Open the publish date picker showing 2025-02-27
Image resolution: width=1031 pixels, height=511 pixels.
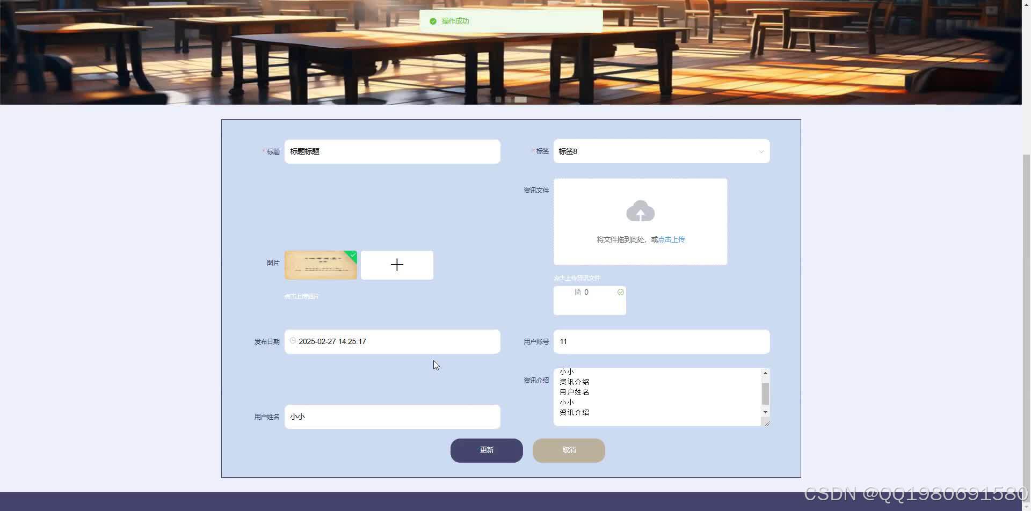392,341
